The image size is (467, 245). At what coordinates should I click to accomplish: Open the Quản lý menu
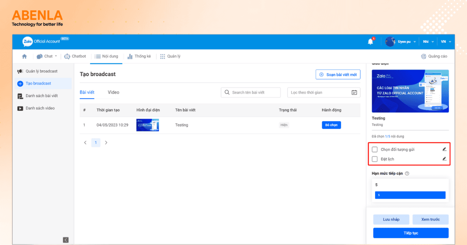click(x=170, y=56)
